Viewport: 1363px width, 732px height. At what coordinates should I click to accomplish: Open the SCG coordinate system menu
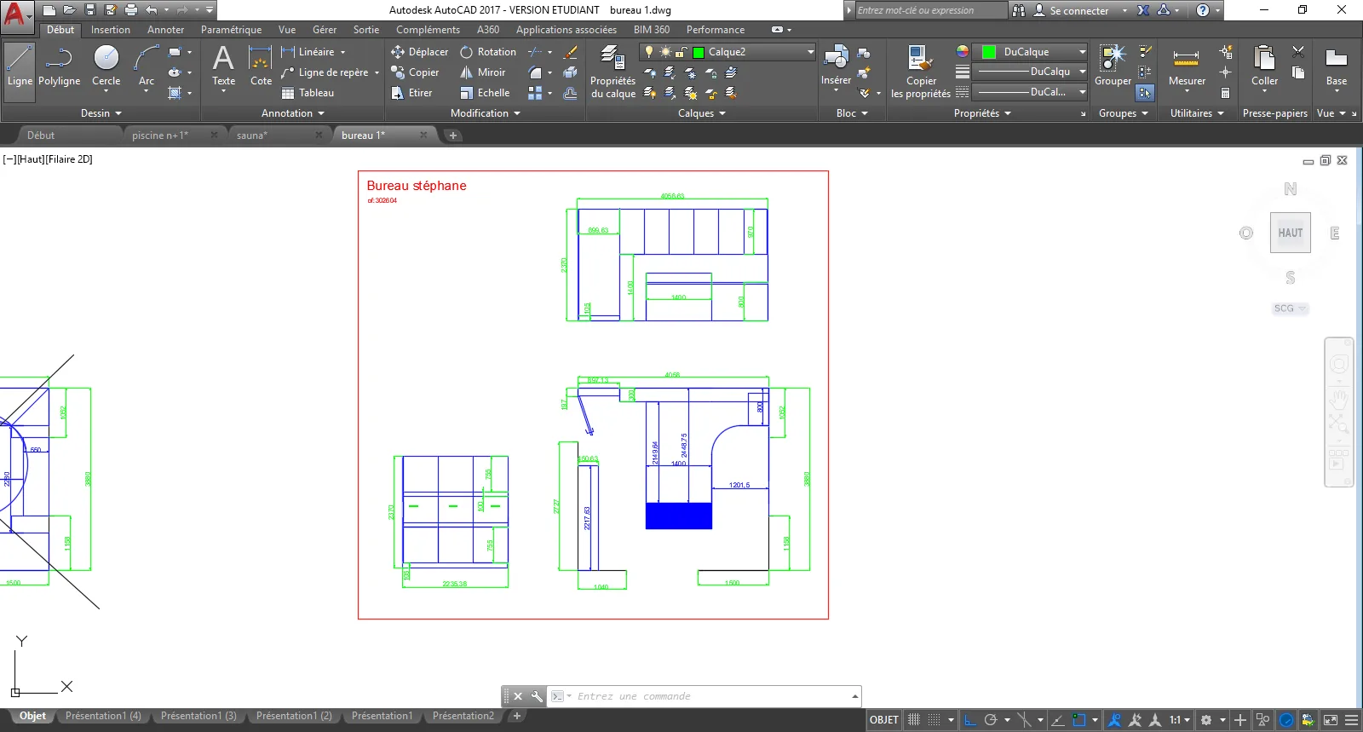[1290, 308]
